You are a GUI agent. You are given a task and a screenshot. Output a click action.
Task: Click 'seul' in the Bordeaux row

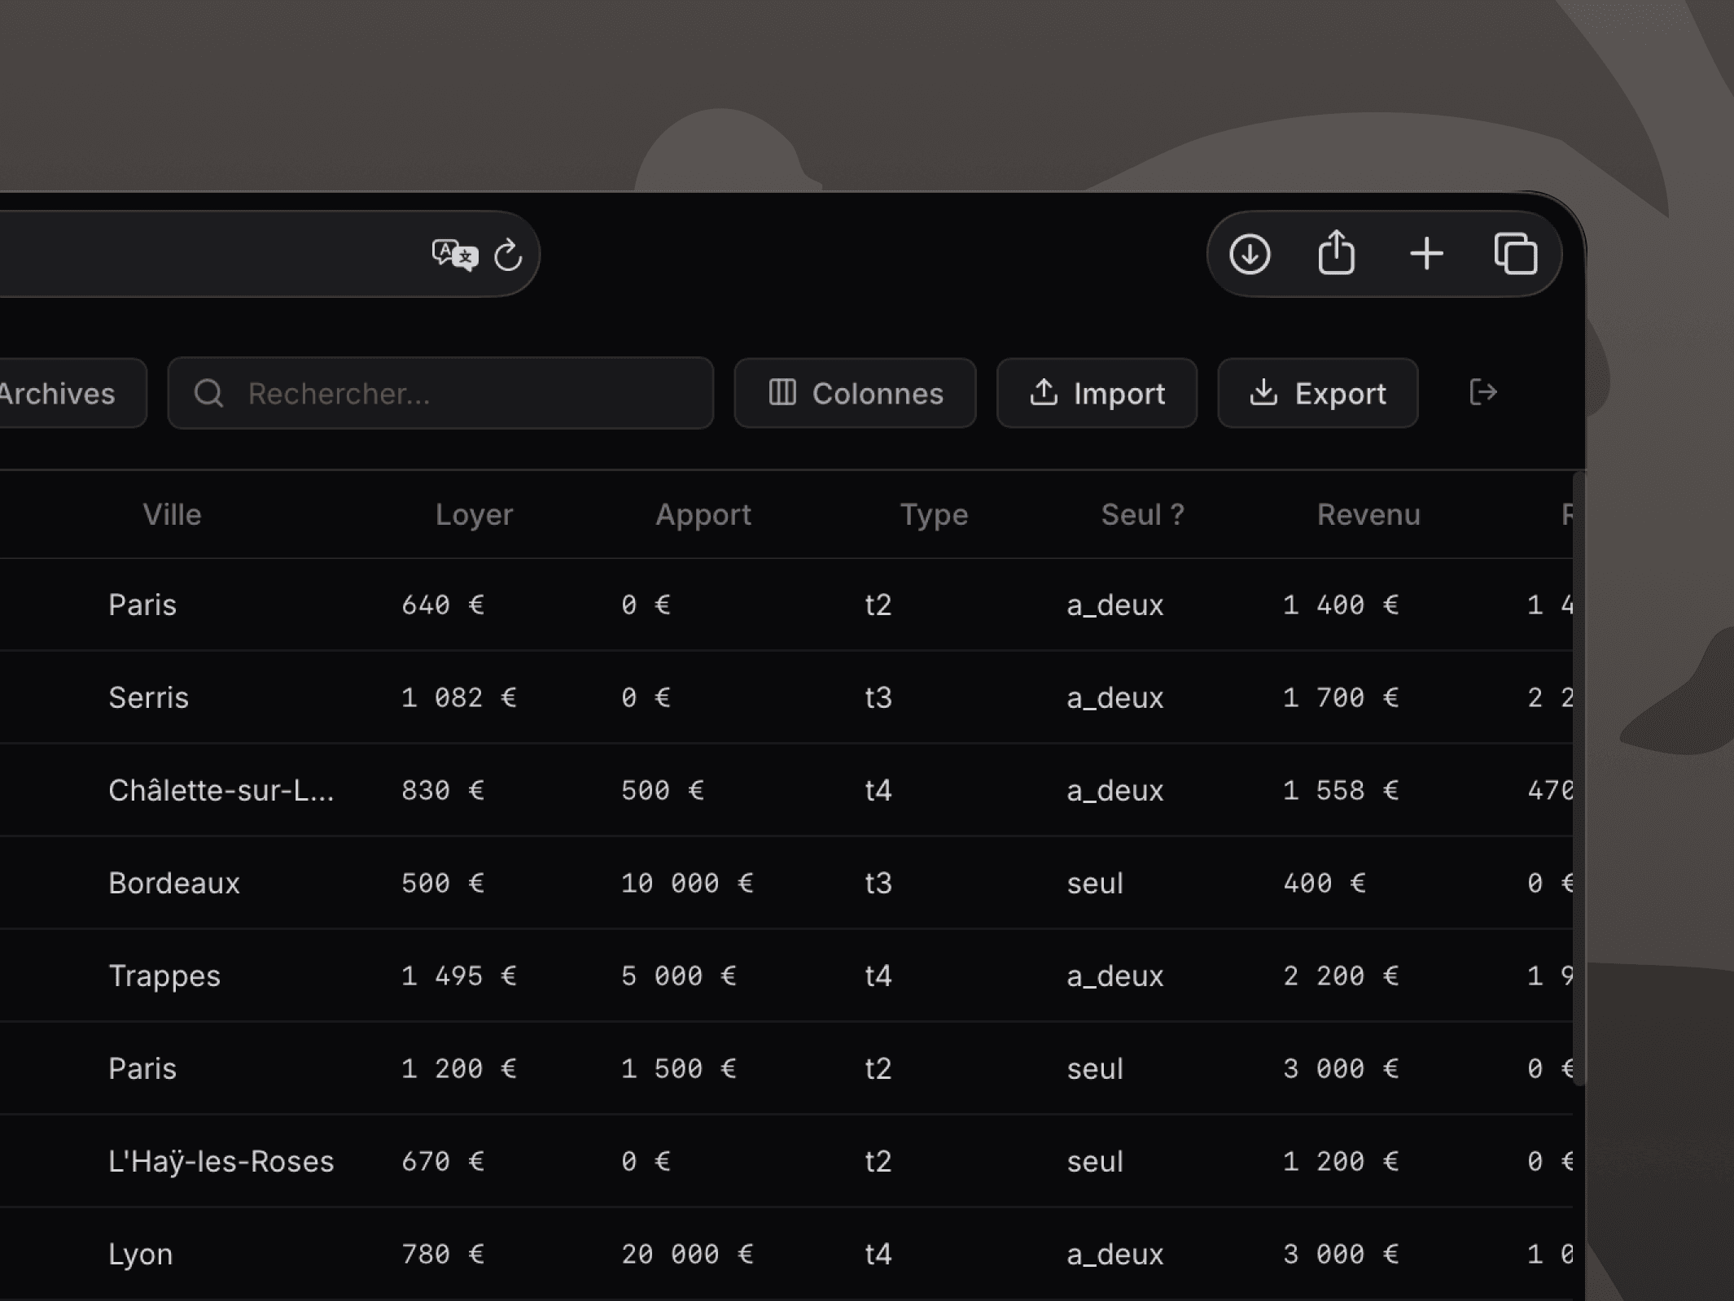point(1095,883)
